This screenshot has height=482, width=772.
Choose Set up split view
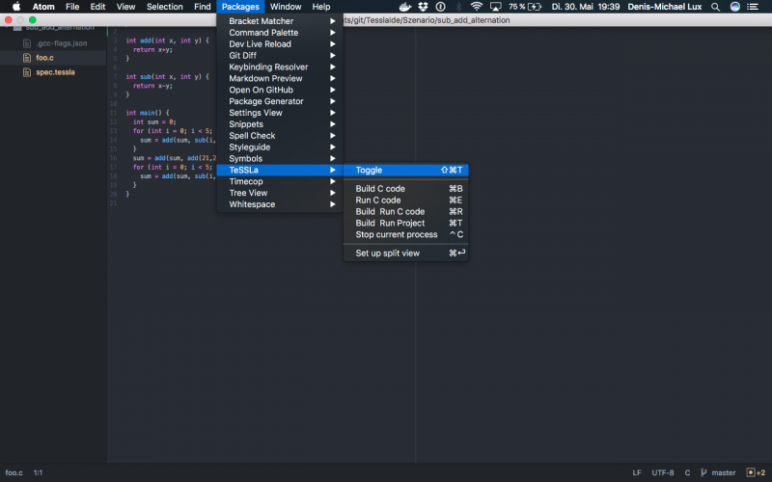405,253
